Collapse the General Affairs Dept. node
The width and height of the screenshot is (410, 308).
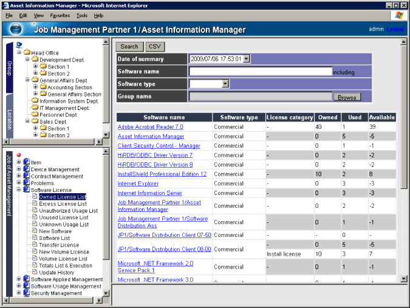click(27, 80)
